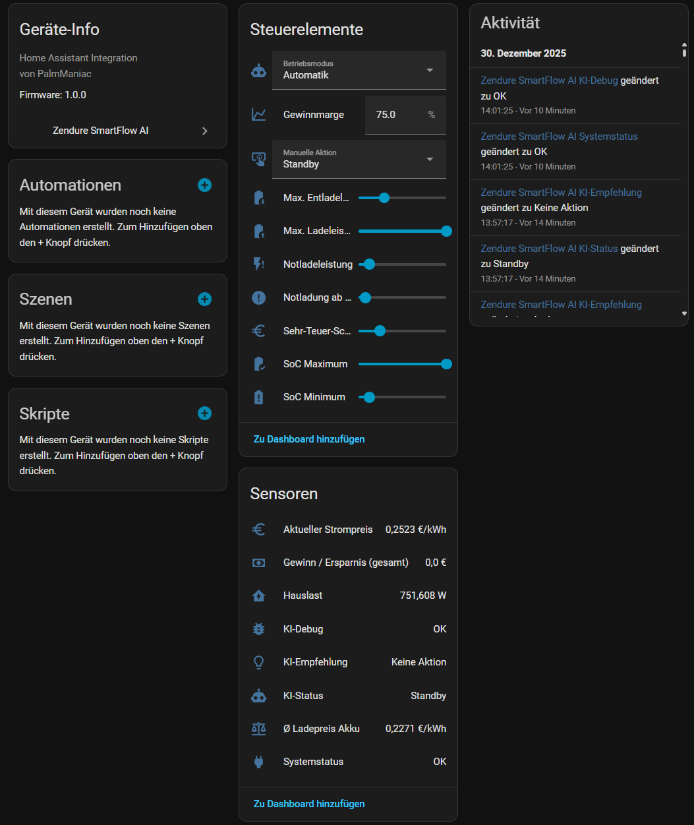Image resolution: width=694 pixels, height=825 pixels.
Task: Open the Zendure SmartFlow AI Systemstatus activity link
Action: pos(559,137)
